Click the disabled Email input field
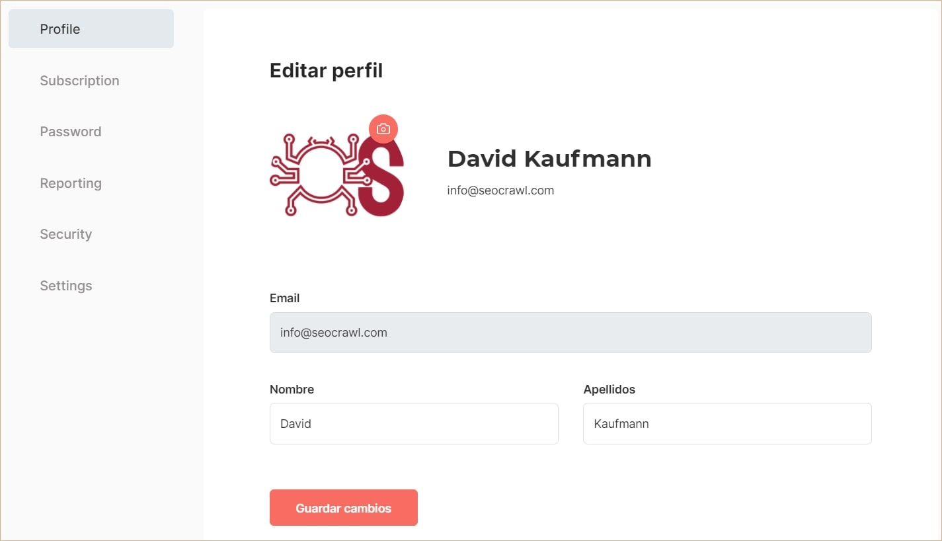 [x=570, y=333]
